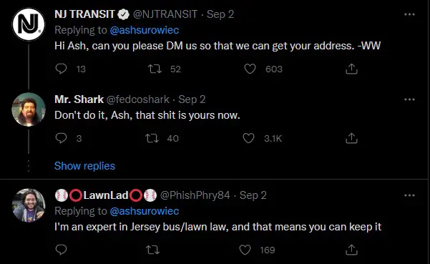This screenshot has width=430, height=264.
Task: Open @ashsurowiec mention in NJ TRANSIT reply
Action: [x=145, y=30]
